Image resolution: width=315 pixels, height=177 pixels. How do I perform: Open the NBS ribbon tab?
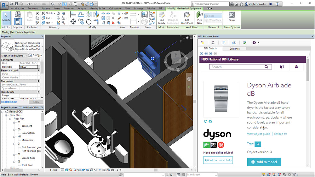click(x=161, y=8)
